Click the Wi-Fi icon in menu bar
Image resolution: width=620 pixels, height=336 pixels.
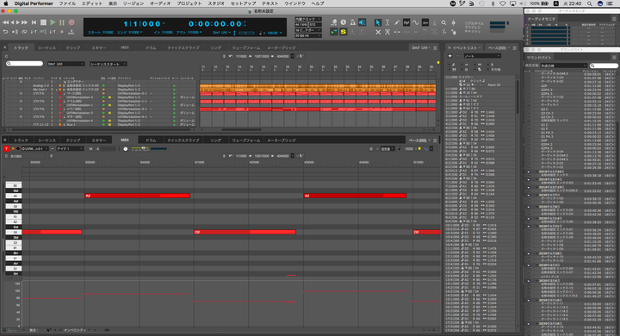(503, 3)
